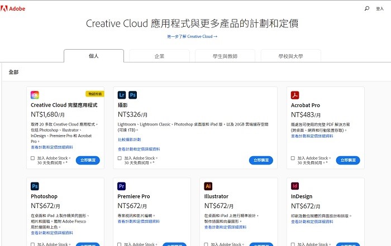Check Adobe Stock box in 攝影 card
This screenshot has height=246, width=391.
(120, 158)
